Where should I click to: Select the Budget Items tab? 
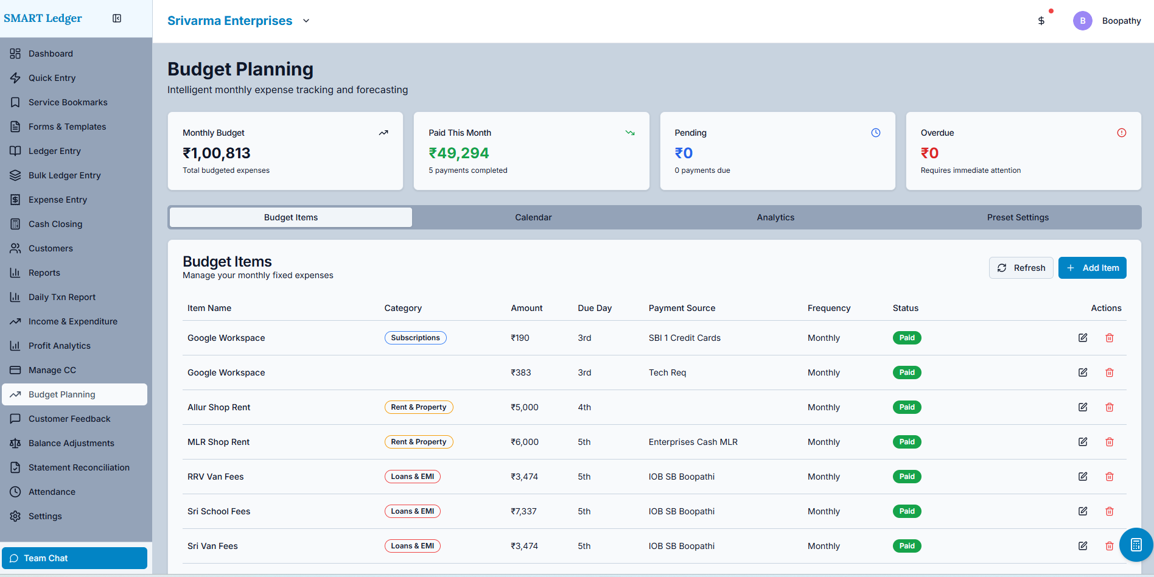(291, 217)
